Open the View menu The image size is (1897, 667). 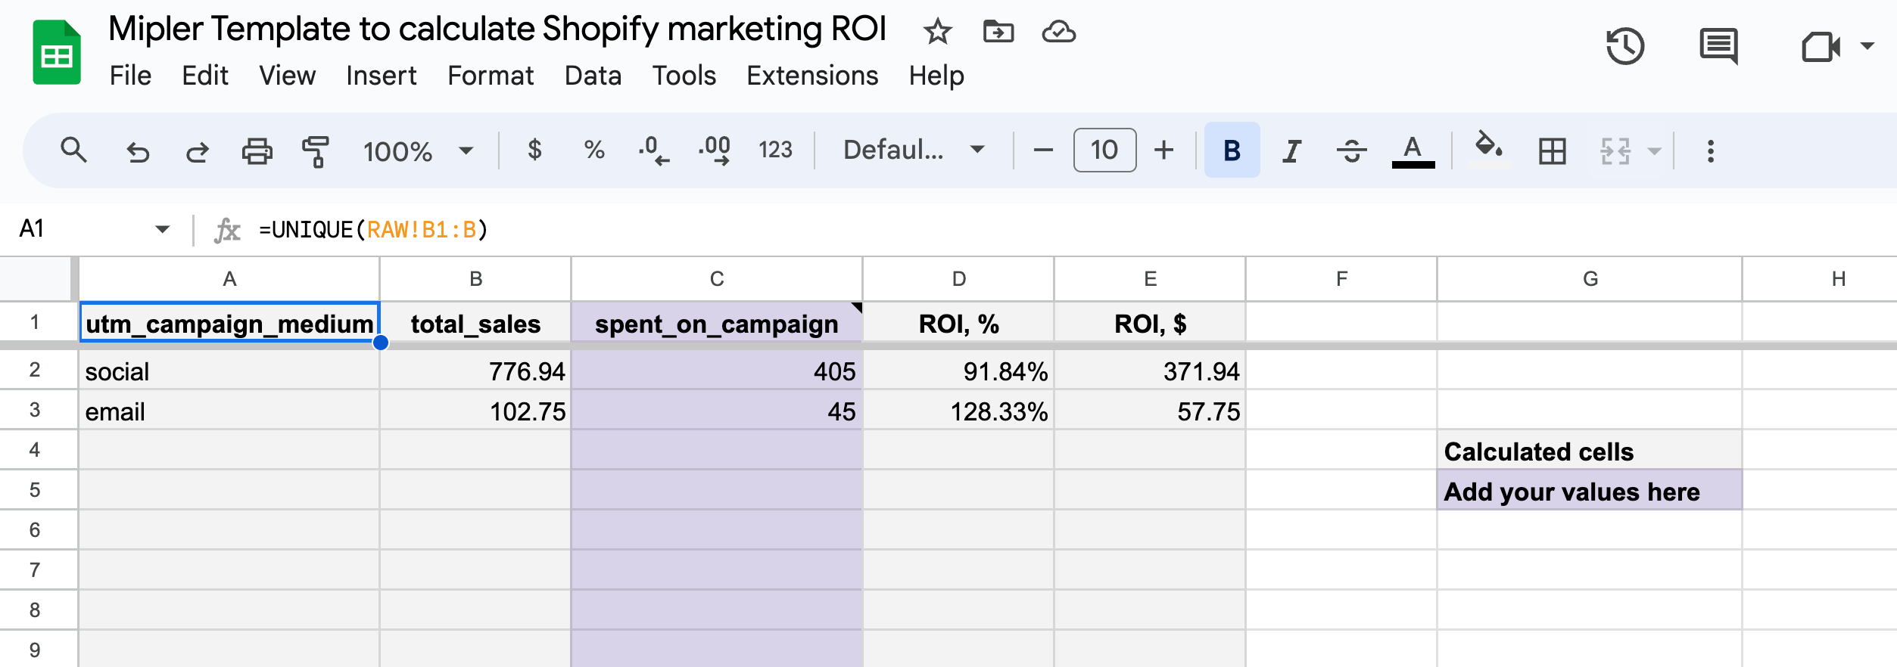(x=287, y=76)
